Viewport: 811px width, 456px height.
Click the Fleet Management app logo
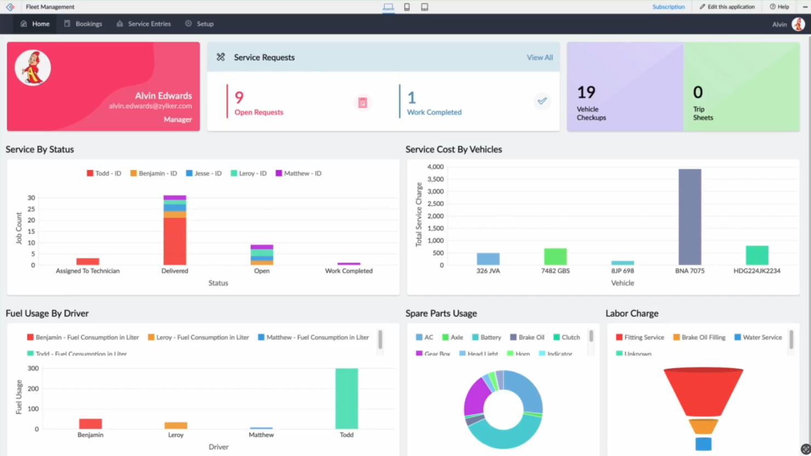tap(10, 7)
